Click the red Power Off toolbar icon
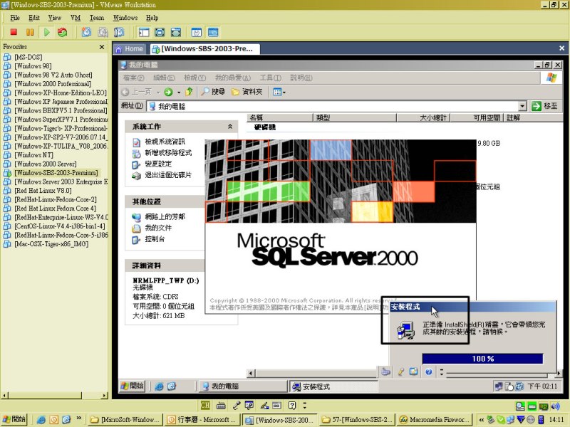Screen dimensions: 570x427 coord(14,32)
